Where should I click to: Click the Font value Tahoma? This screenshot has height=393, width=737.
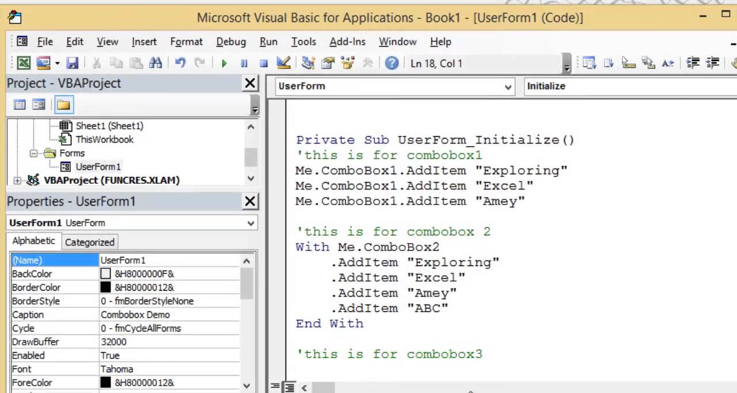click(x=117, y=369)
